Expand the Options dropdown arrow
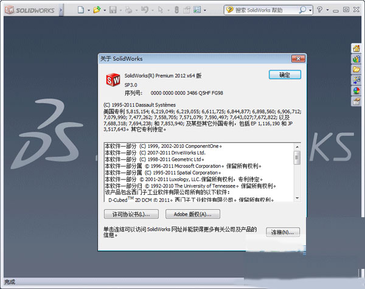This screenshot has height=289, width=365. 205,10
